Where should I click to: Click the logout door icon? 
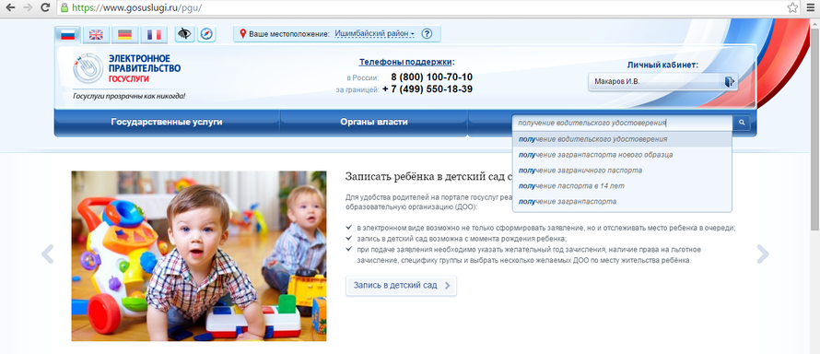730,81
